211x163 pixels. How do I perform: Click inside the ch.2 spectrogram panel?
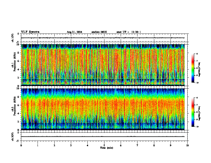point(103,109)
